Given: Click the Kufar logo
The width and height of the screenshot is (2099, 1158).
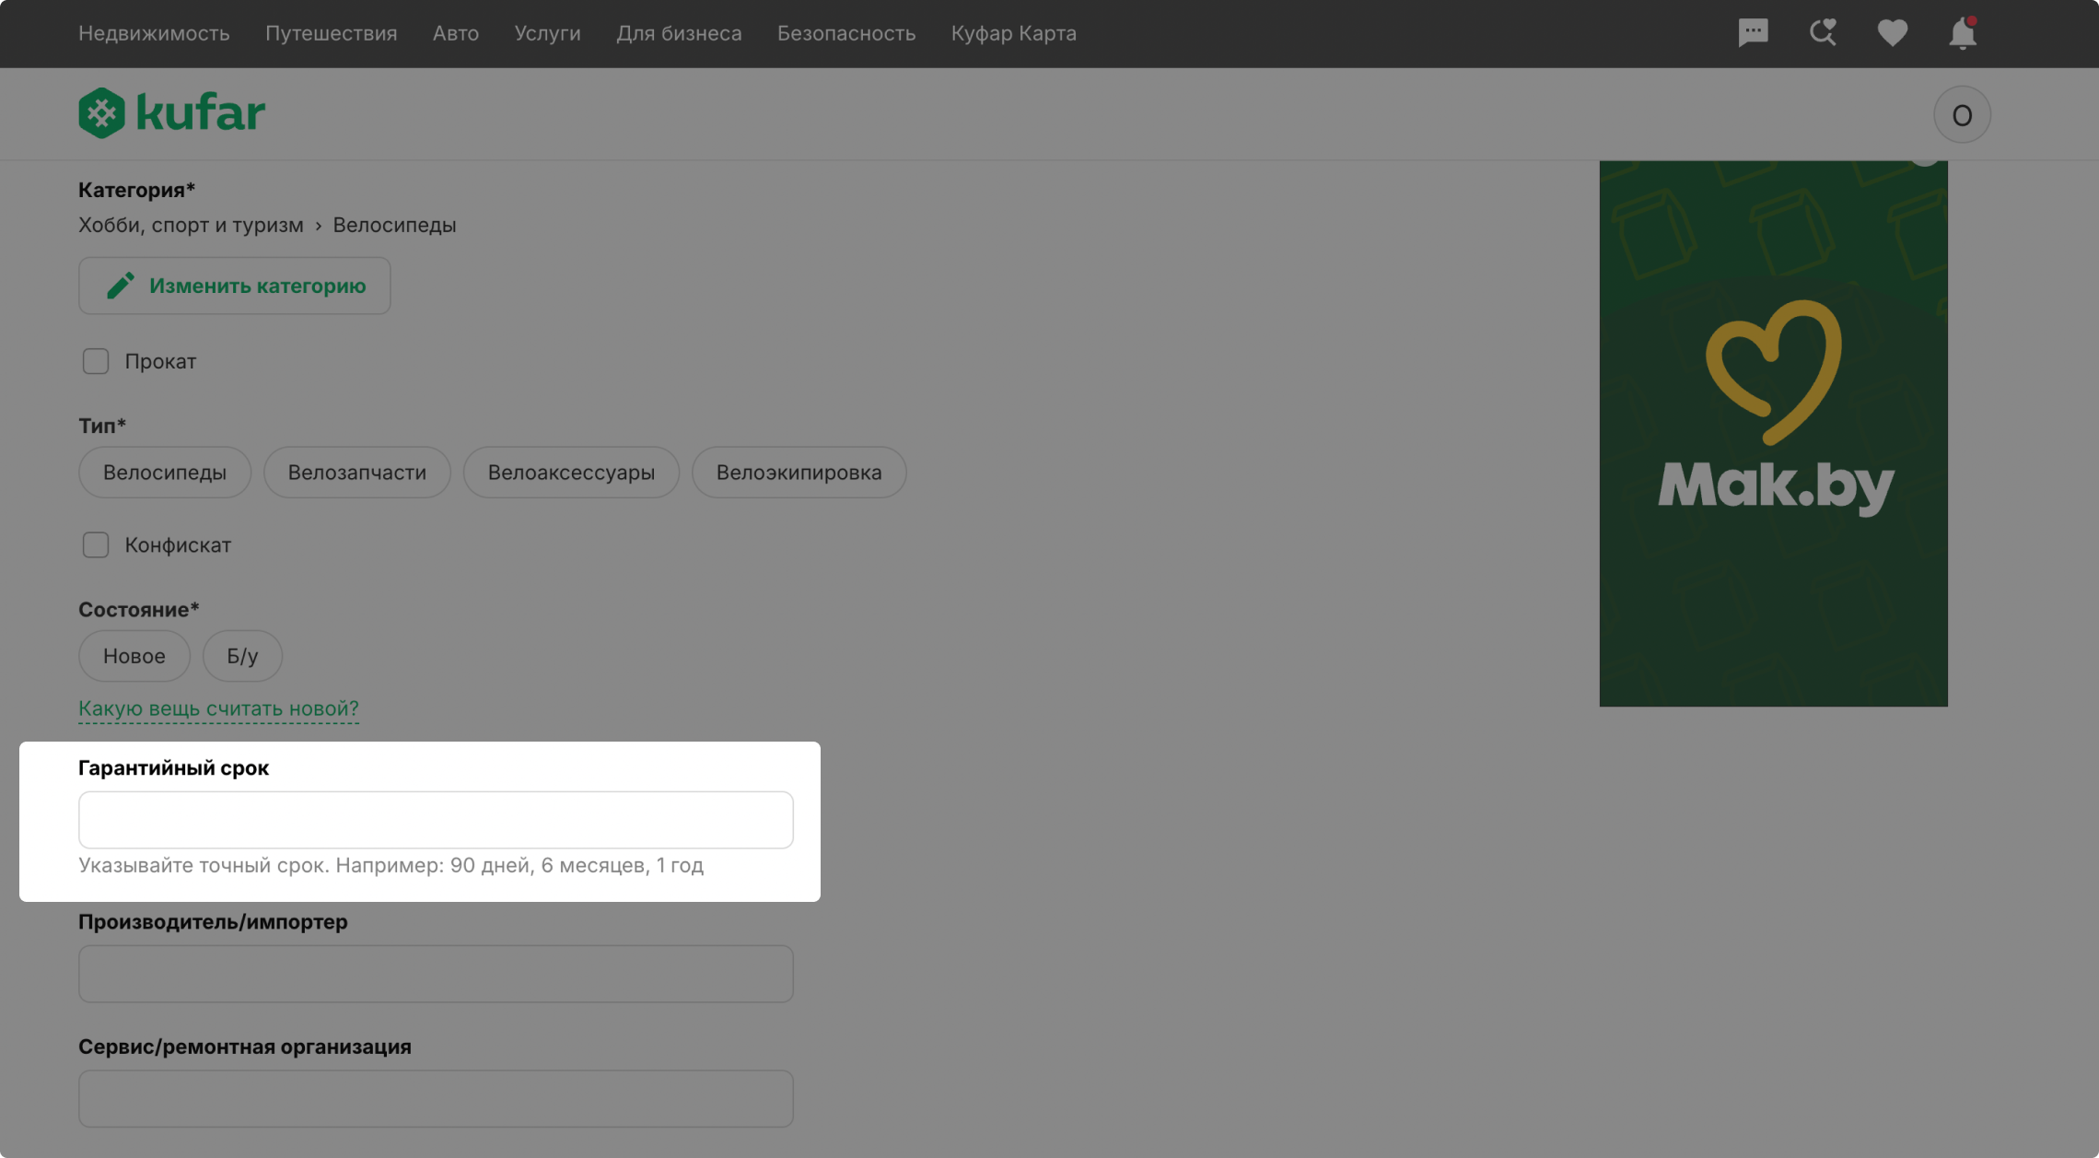Looking at the screenshot, I should (171, 113).
